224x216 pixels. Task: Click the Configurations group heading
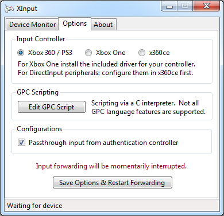tap(40, 129)
